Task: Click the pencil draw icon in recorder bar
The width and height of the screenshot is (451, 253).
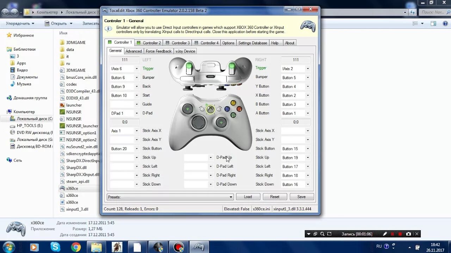Action: tap(385, 234)
